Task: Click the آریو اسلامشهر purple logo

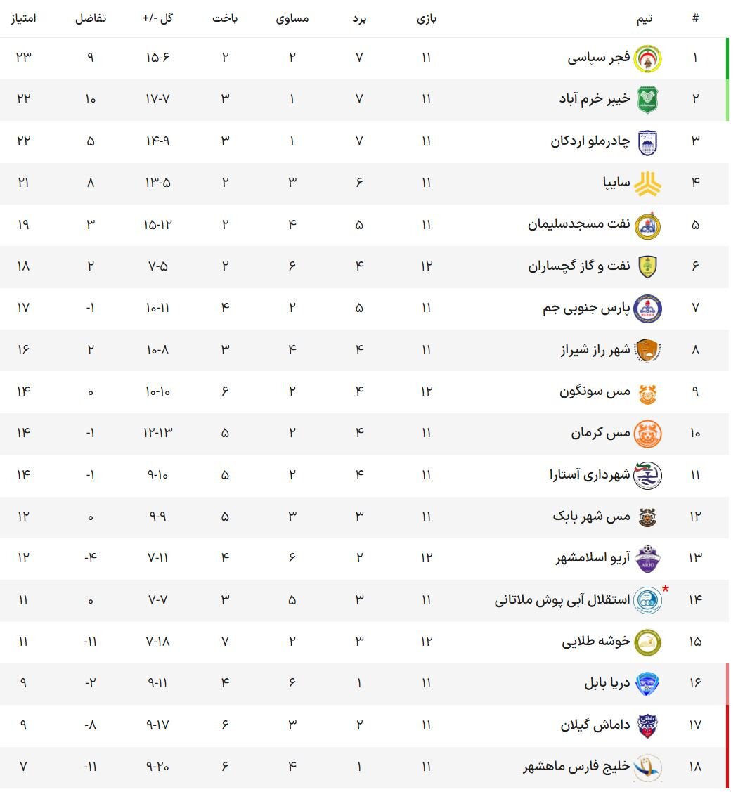Action: click(647, 559)
